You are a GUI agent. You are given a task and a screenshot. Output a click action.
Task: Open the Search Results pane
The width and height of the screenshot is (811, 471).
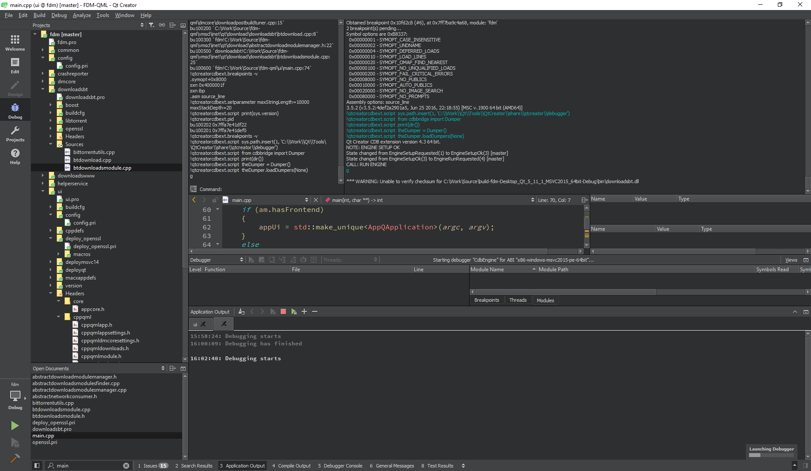[194, 465]
